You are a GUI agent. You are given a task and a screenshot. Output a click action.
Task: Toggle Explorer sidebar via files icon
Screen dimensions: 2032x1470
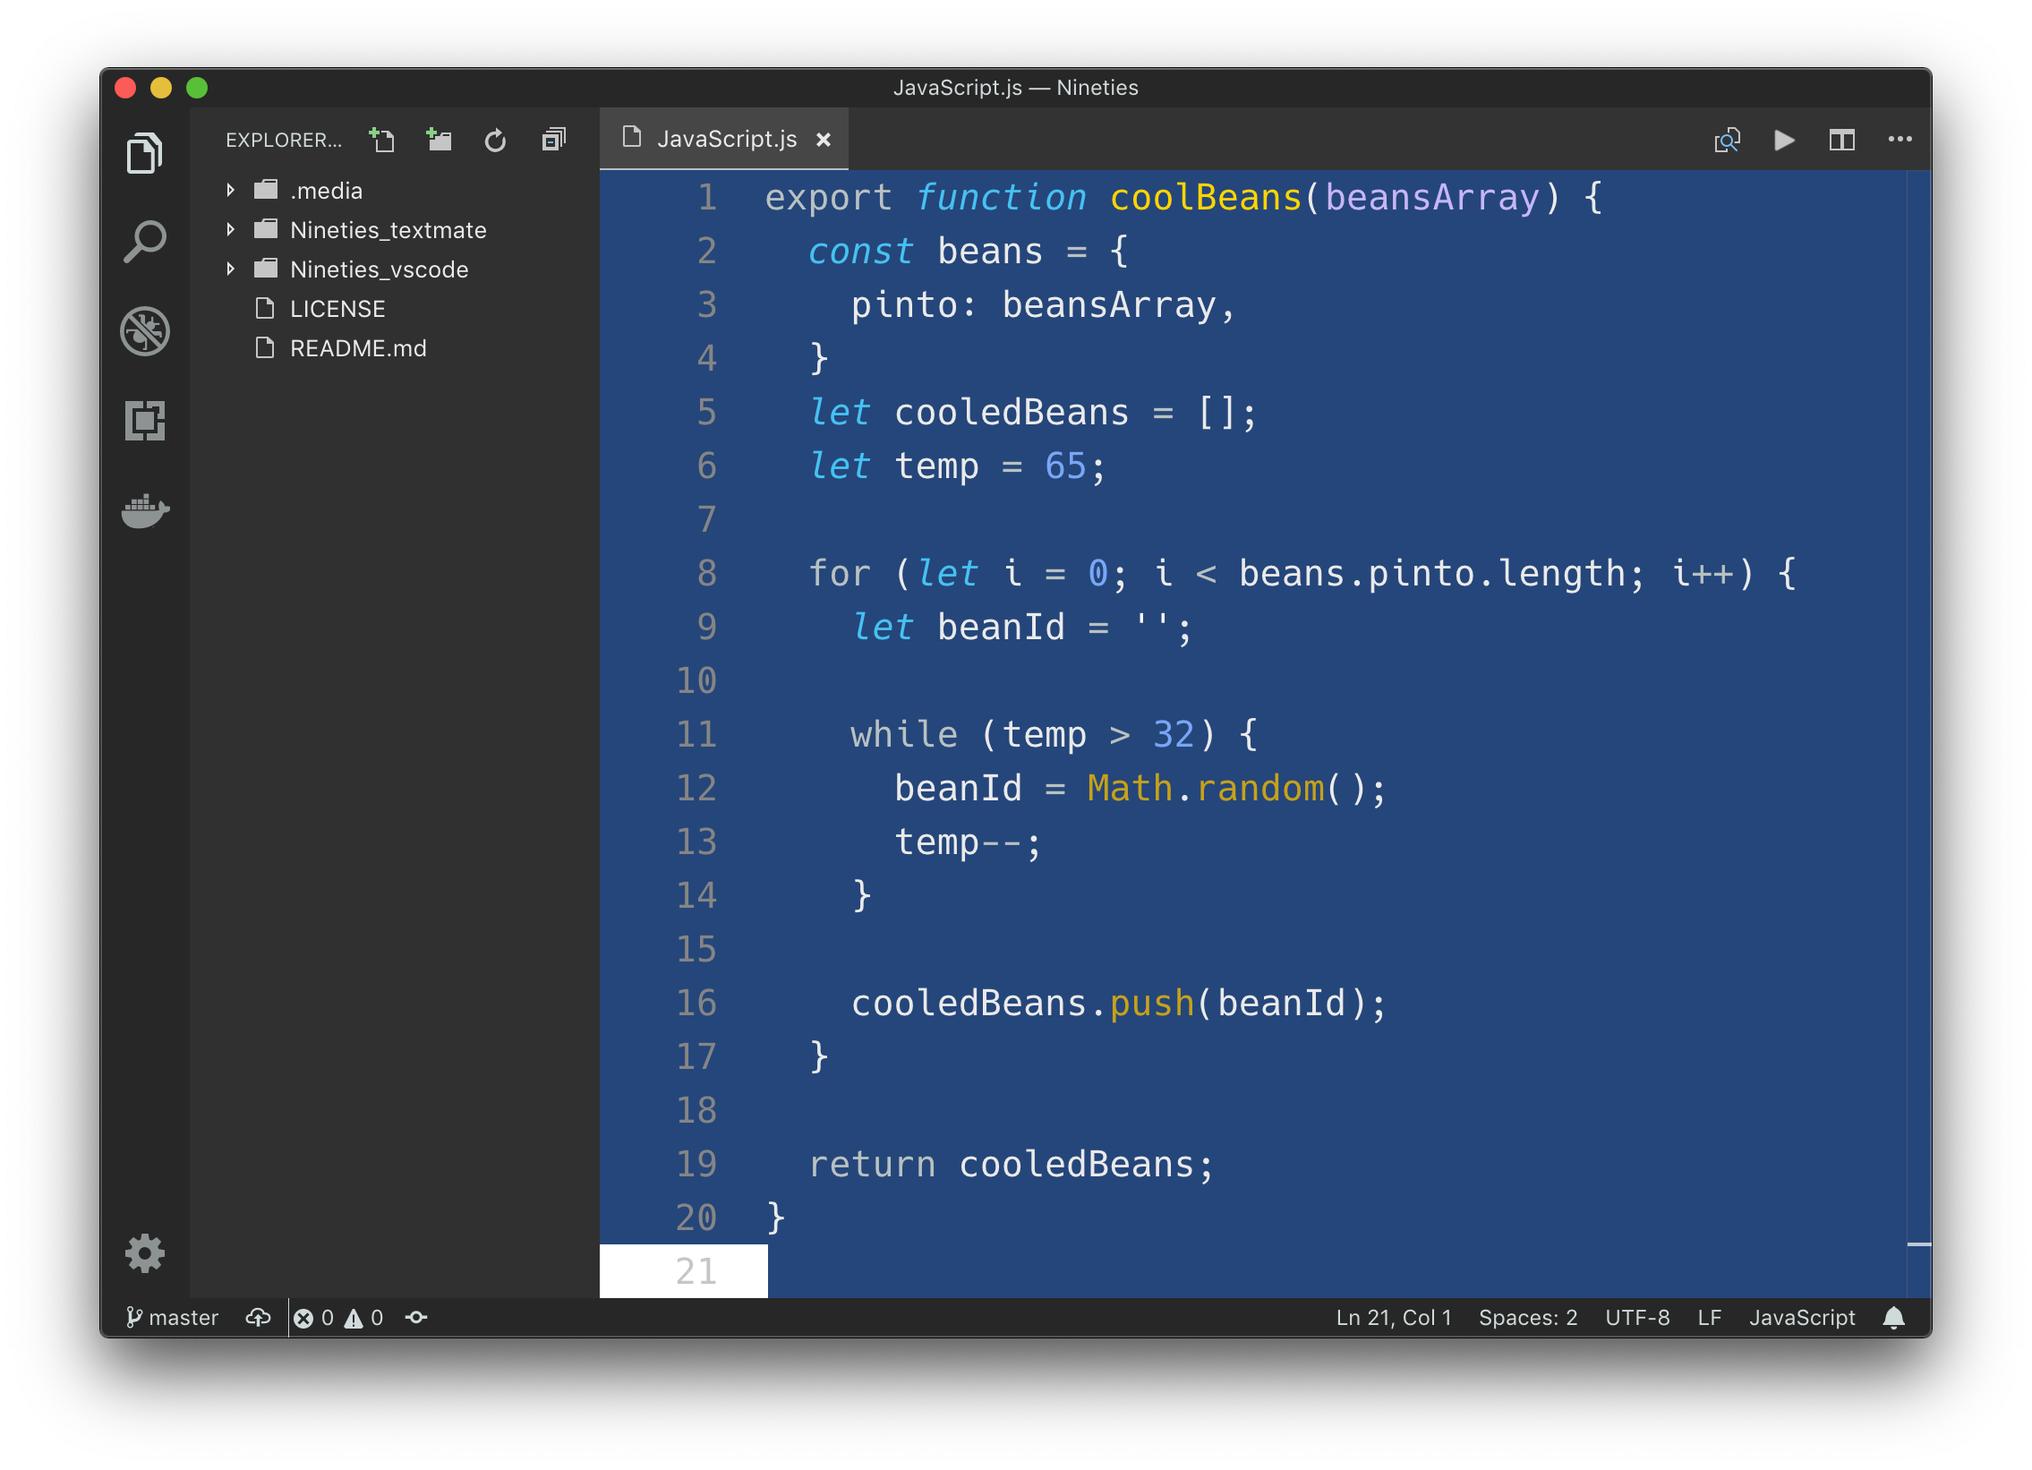pyautogui.click(x=144, y=153)
